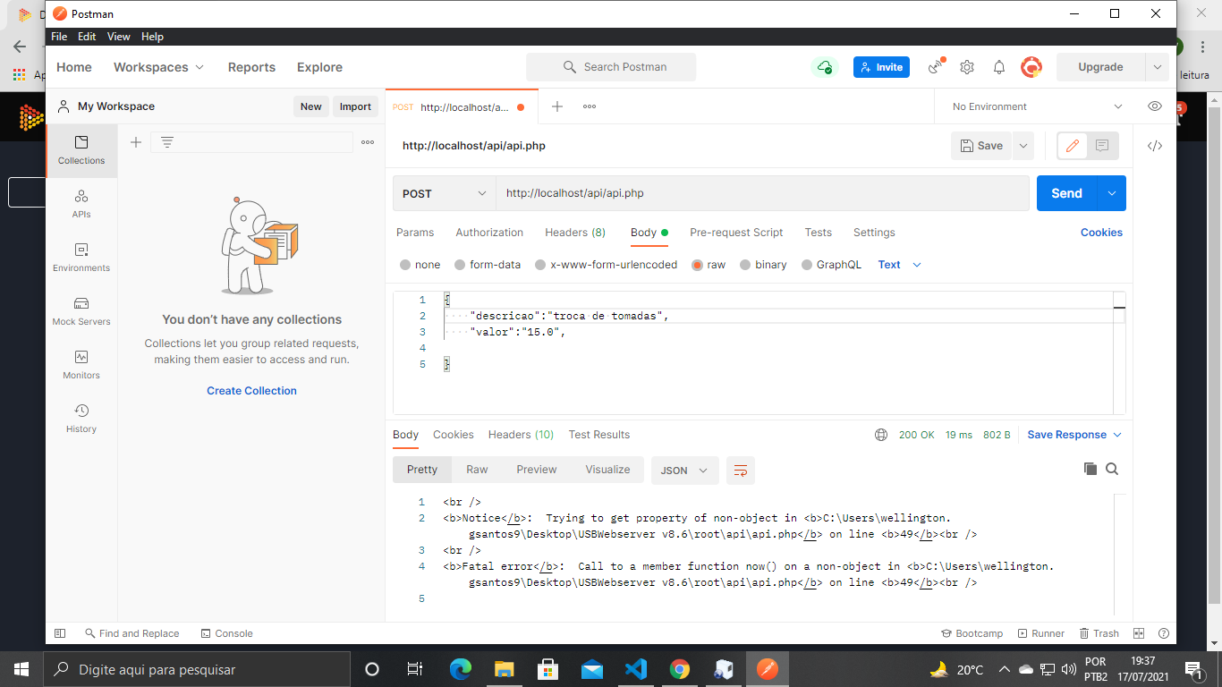This screenshot has width=1222, height=687.
Task: Open notifications bell icon
Action: pos(999,67)
